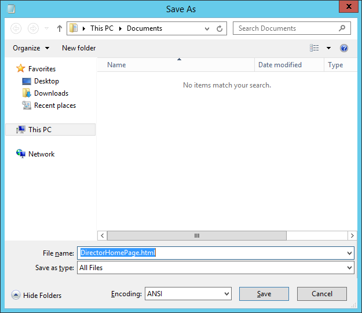Click the search magnifier icon
Viewport: 362px width, 313px height.
342,28
